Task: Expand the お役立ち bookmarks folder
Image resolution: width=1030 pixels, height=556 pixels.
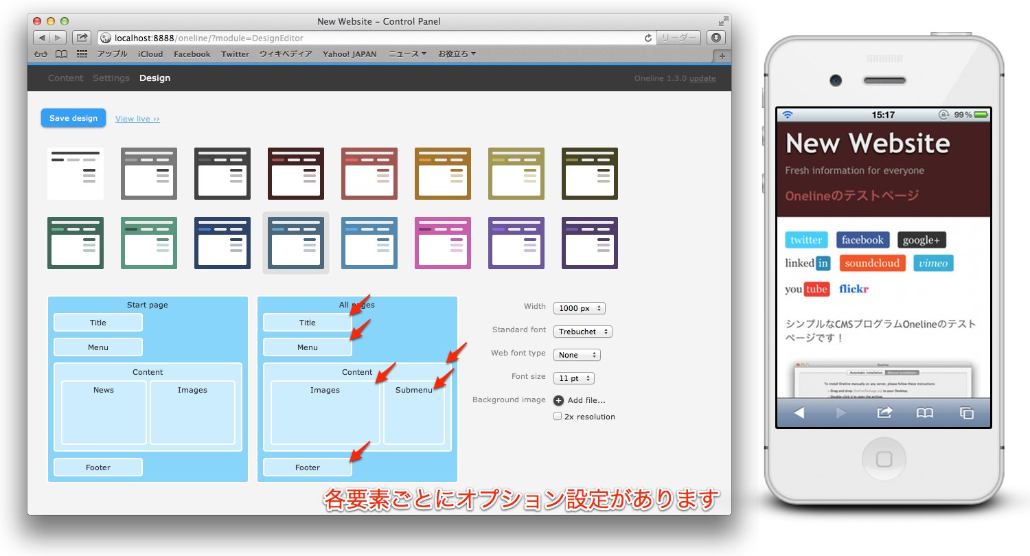Action: 457,54
